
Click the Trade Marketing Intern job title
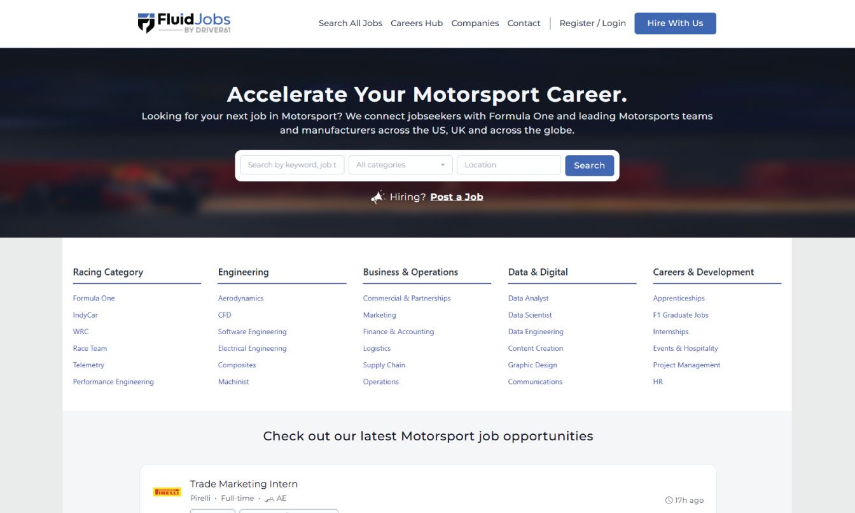click(x=244, y=484)
